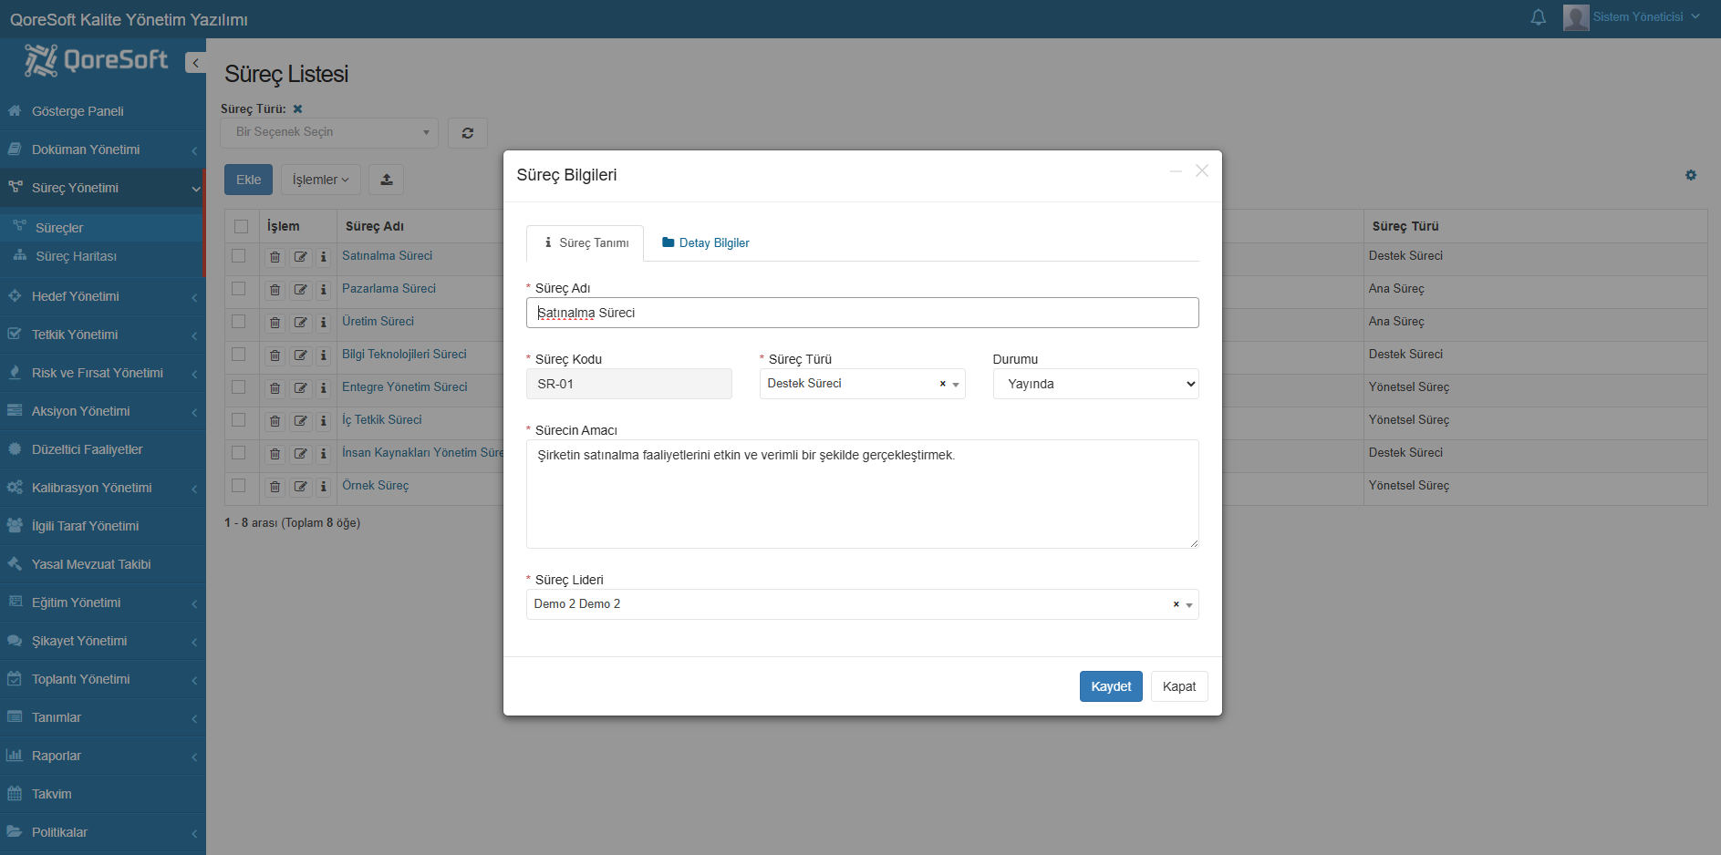Image resolution: width=1721 pixels, height=855 pixels.
Task: Open the Durumu dropdown showing Yayında
Action: (x=1094, y=384)
